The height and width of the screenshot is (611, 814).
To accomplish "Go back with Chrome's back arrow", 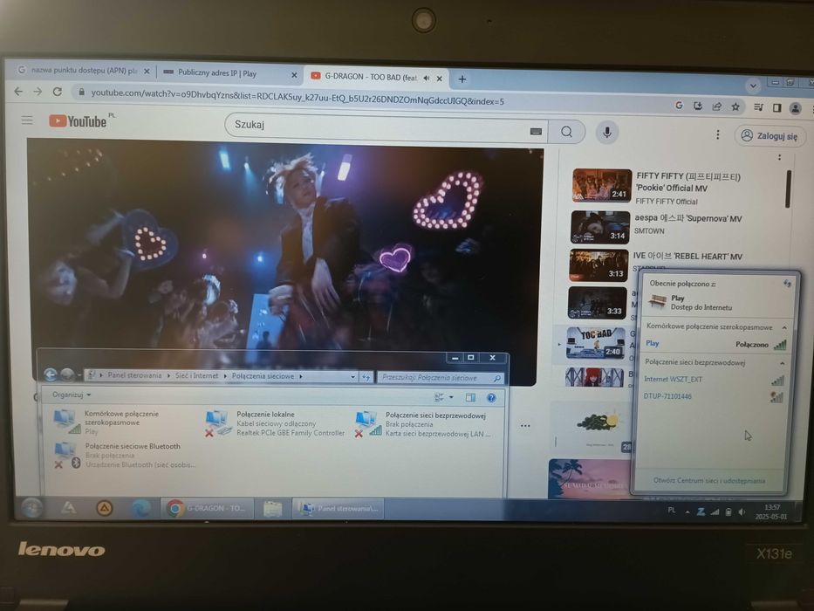I will click(x=18, y=92).
